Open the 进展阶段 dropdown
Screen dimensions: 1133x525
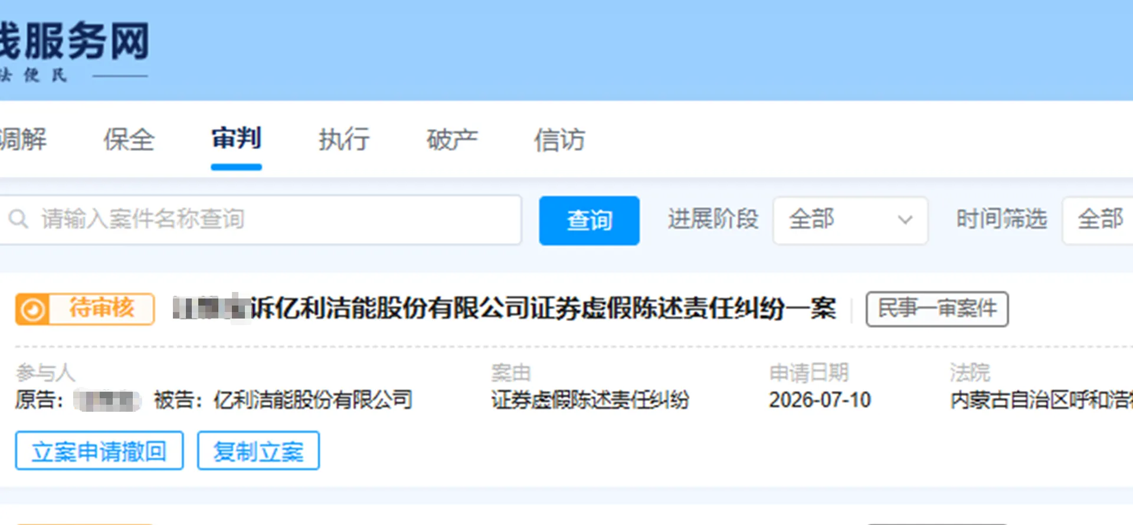click(x=850, y=220)
